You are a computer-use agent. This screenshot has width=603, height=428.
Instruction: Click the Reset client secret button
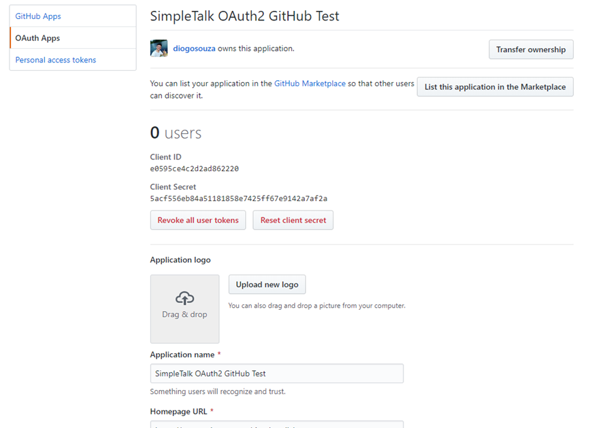pyautogui.click(x=293, y=220)
